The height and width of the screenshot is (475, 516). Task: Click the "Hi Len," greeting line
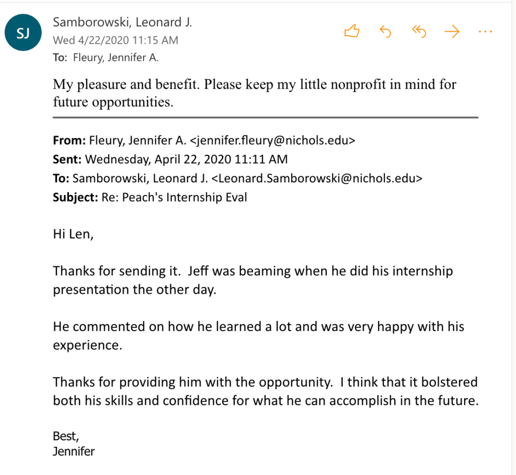click(73, 234)
